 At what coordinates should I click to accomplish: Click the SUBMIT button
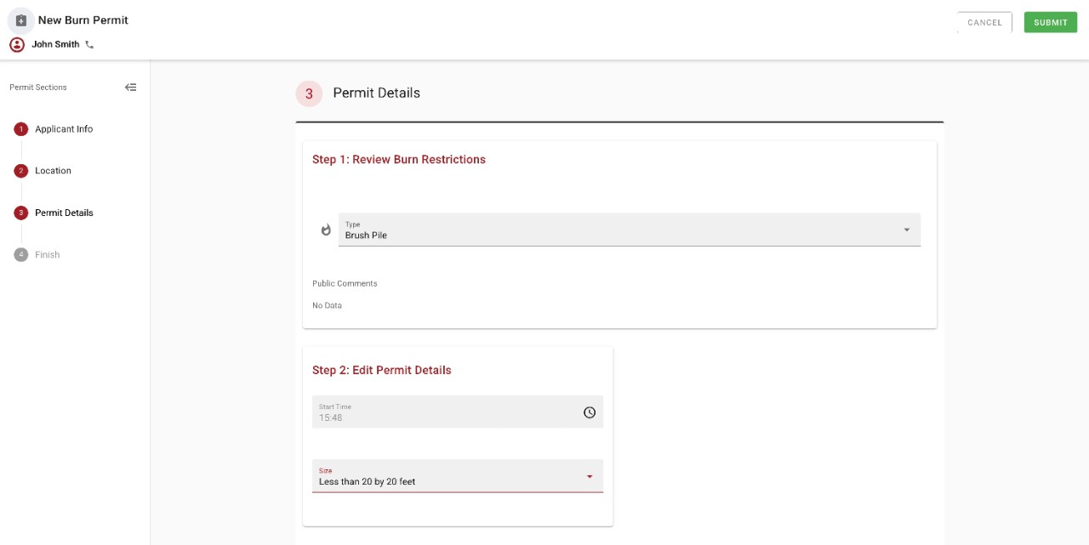(1050, 22)
